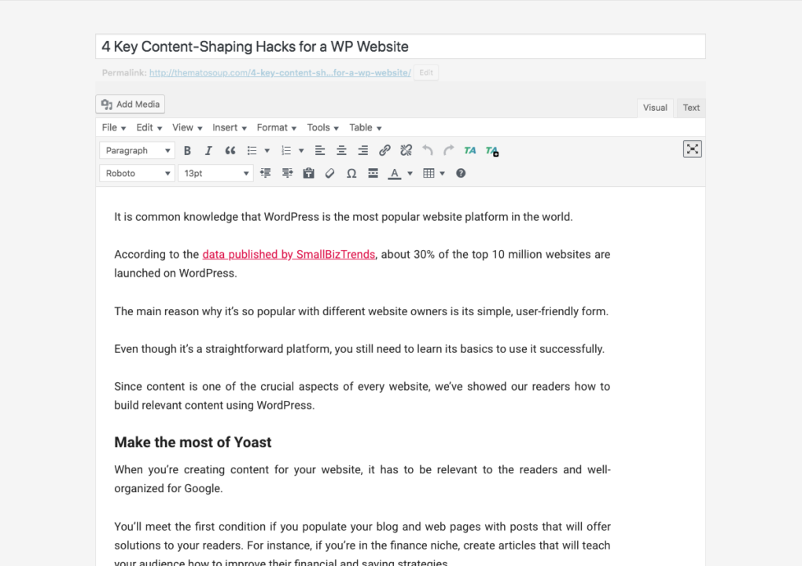The width and height of the screenshot is (802, 566).
Task: Open the text color picker arrow
Action: click(x=410, y=174)
